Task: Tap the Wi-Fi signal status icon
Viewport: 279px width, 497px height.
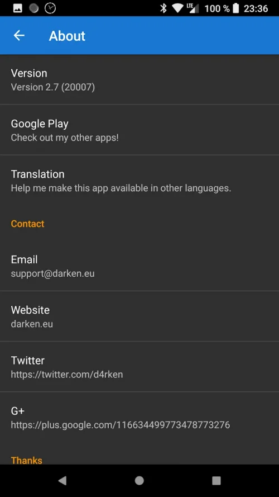Action: (x=179, y=8)
